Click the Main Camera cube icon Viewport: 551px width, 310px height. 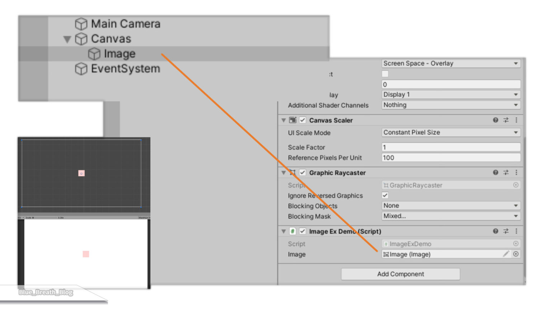82,24
